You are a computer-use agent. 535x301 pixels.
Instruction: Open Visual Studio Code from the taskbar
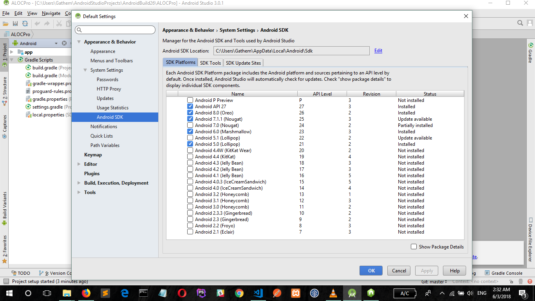click(x=258, y=293)
